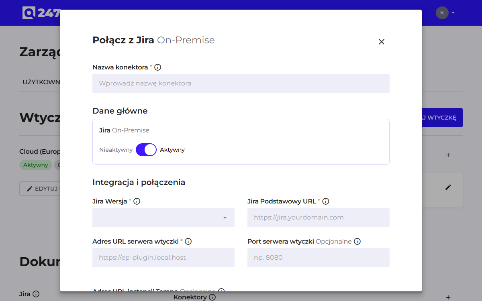Toggle the Jira On-Premise Aktywny switch

pos(146,150)
